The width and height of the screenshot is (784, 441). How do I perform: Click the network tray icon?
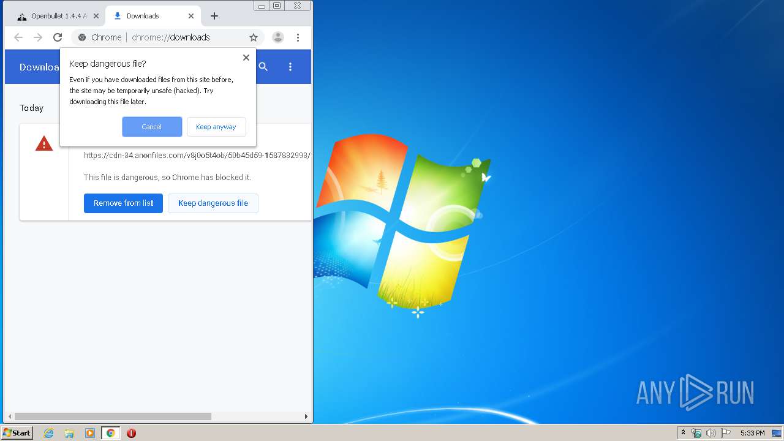click(x=696, y=433)
